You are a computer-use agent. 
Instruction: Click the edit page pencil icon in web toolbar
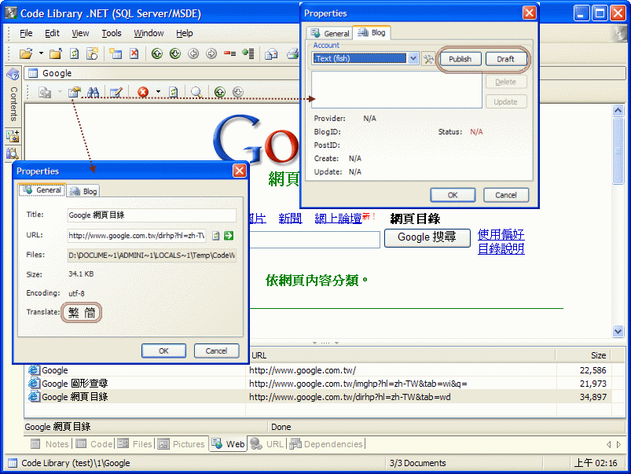(x=116, y=92)
